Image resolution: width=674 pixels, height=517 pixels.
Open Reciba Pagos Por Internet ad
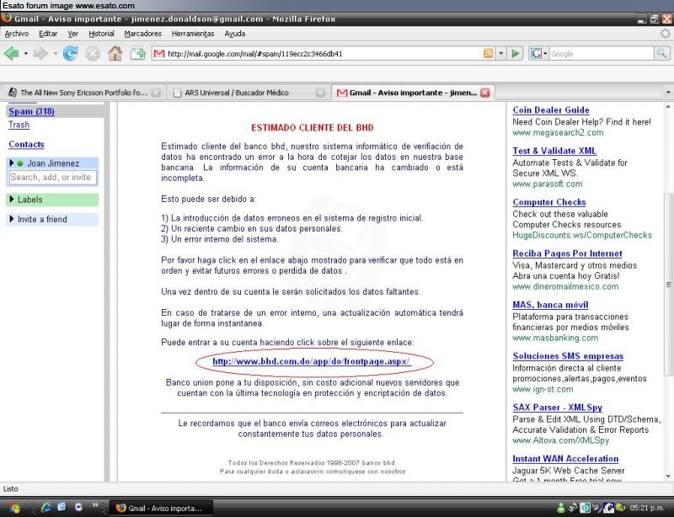[567, 253]
